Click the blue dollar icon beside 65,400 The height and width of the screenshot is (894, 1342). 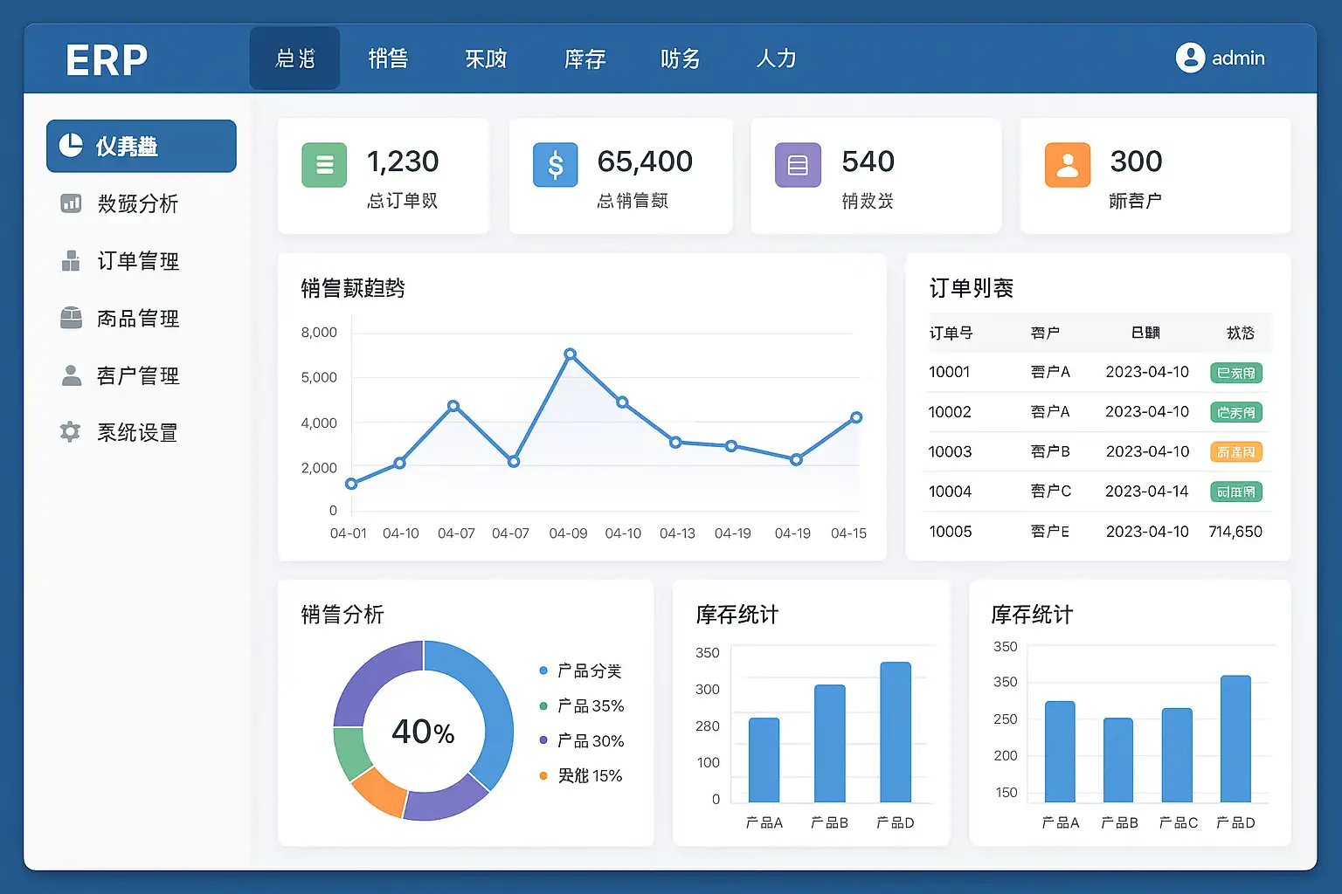pos(556,165)
